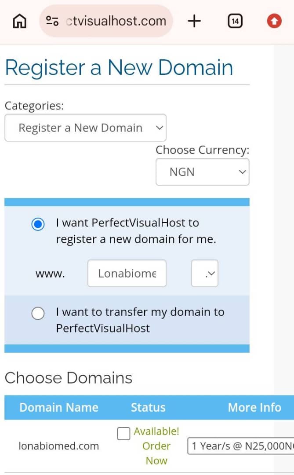Click the address bar URL text

(116, 21)
